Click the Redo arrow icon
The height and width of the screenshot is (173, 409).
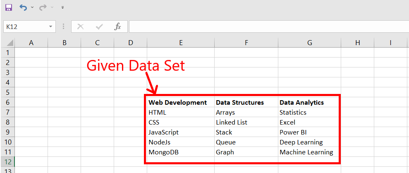(43, 7)
